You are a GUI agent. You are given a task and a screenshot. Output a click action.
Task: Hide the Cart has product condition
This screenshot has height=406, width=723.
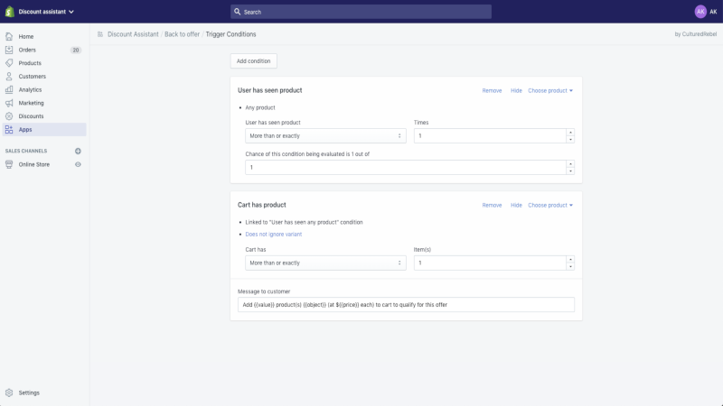[516, 206]
